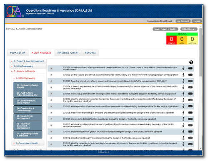Image resolution: width=208 pixels, height=161 pixels.
Task: Click the info icon for question C10105
Action: (x=183, y=94)
